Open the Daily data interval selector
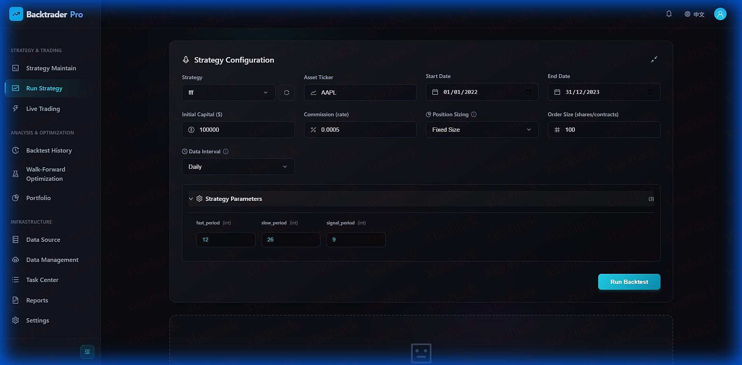The width and height of the screenshot is (742, 365). 238,166
